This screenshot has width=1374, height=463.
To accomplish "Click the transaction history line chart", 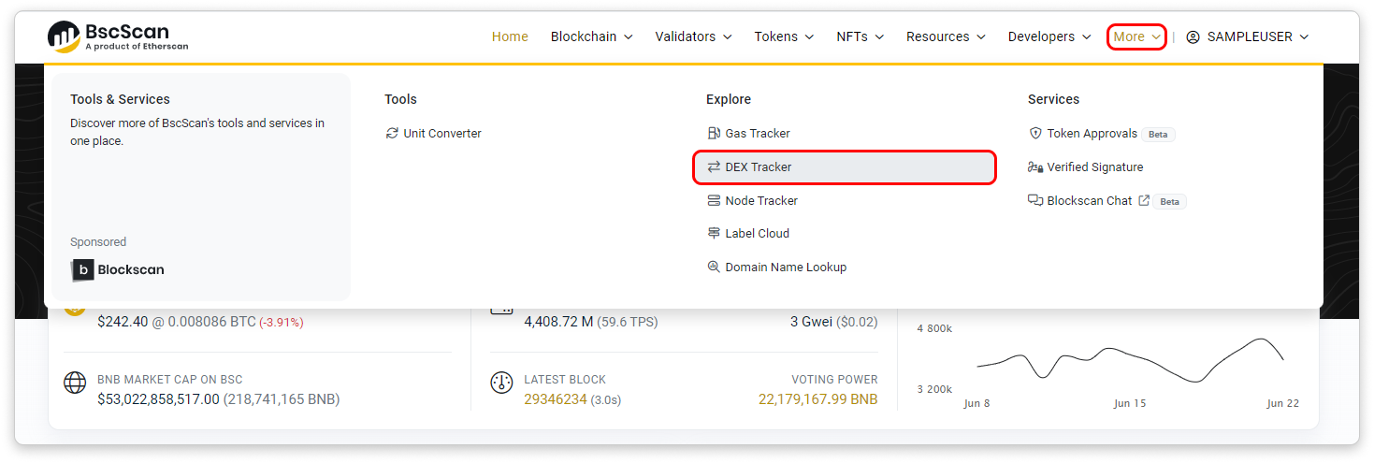I will 1130,358.
